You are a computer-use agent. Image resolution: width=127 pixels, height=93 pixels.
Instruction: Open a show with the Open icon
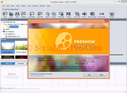coord(11,15)
